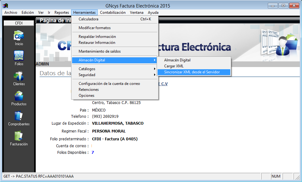
Task: Click the Centro, Tabasco C.P. 86125 address
Action: pos(116,103)
